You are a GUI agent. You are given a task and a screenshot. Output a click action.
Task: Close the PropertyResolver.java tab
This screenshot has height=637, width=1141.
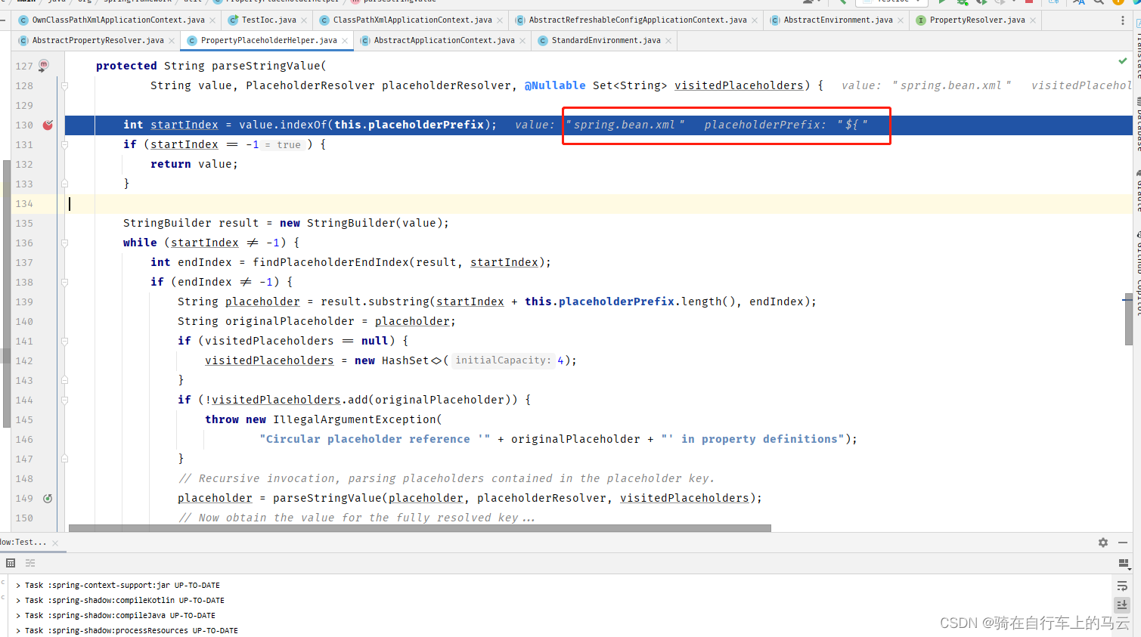coord(1033,20)
